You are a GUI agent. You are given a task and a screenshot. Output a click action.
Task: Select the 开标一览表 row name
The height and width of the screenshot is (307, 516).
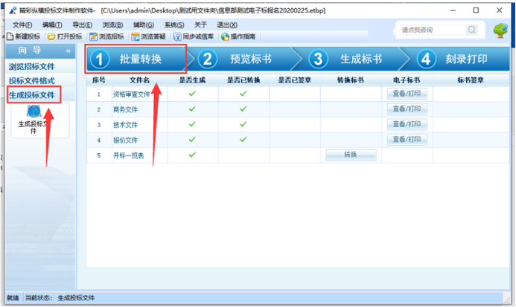point(129,155)
